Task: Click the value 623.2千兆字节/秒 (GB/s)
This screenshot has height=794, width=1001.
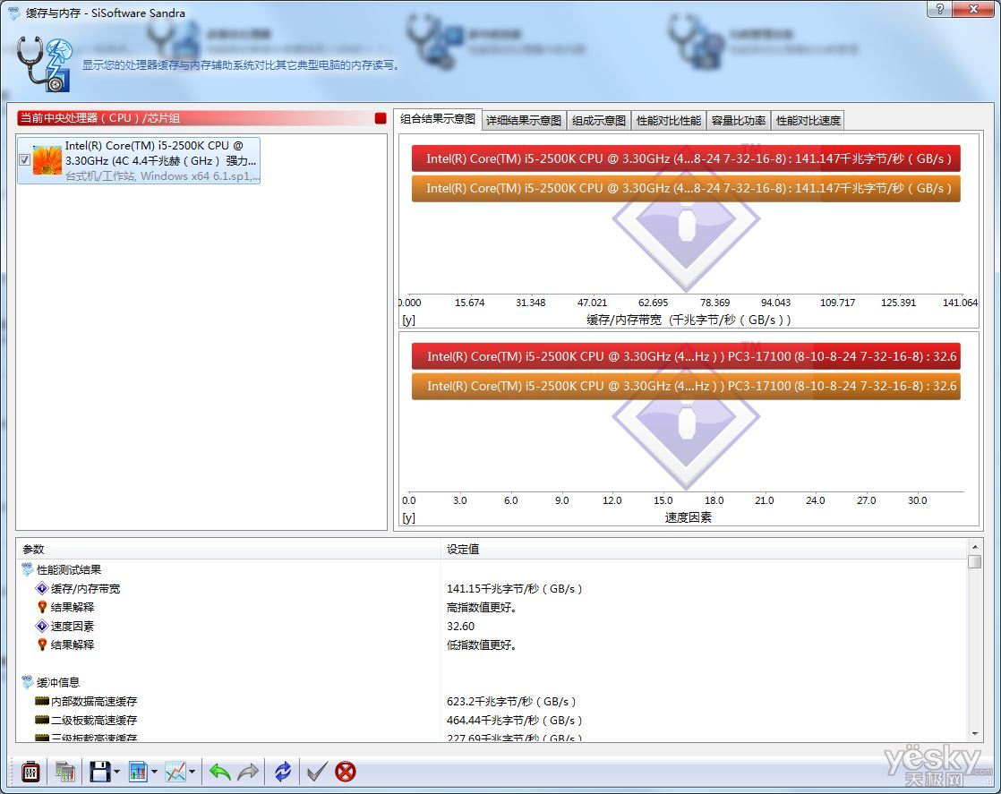Action: click(x=511, y=702)
